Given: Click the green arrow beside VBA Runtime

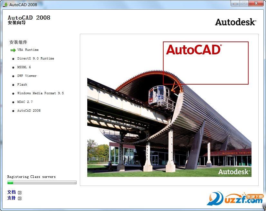Looking at the screenshot, I should click(13, 50).
